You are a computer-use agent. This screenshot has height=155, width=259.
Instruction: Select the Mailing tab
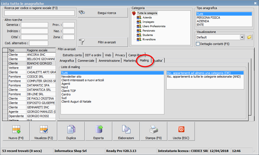(x=145, y=60)
